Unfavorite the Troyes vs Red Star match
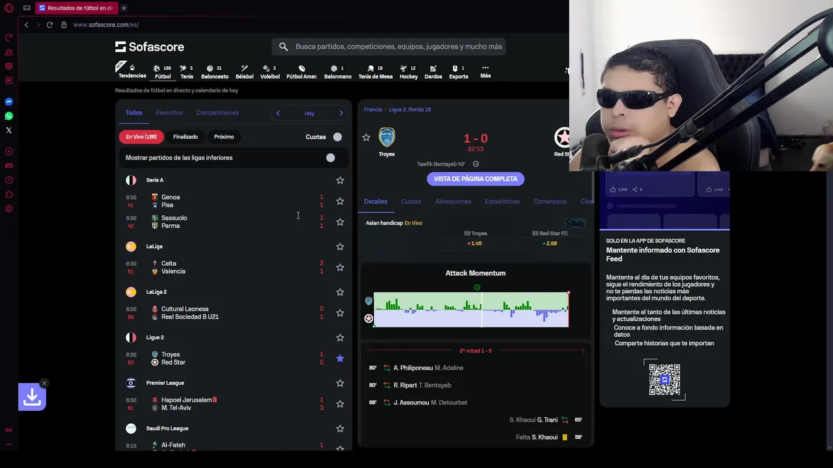Screen dimensions: 833x468 point(340,358)
